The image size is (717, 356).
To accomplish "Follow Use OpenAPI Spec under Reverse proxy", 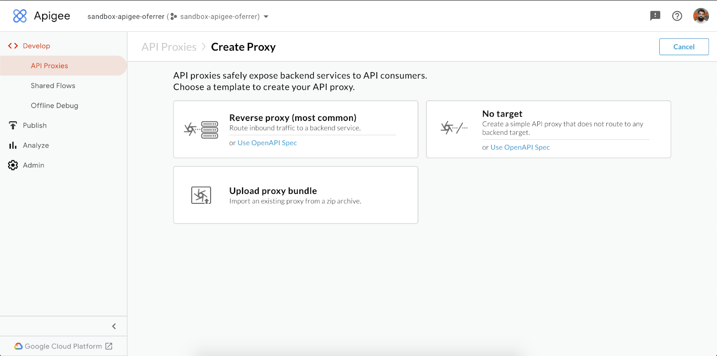I will [x=267, y=143].
